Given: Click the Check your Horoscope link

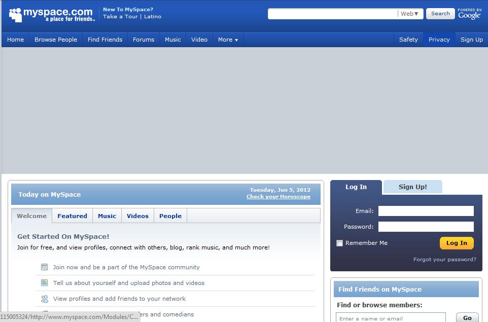Looking at the screenshot, I should [278, 197].
